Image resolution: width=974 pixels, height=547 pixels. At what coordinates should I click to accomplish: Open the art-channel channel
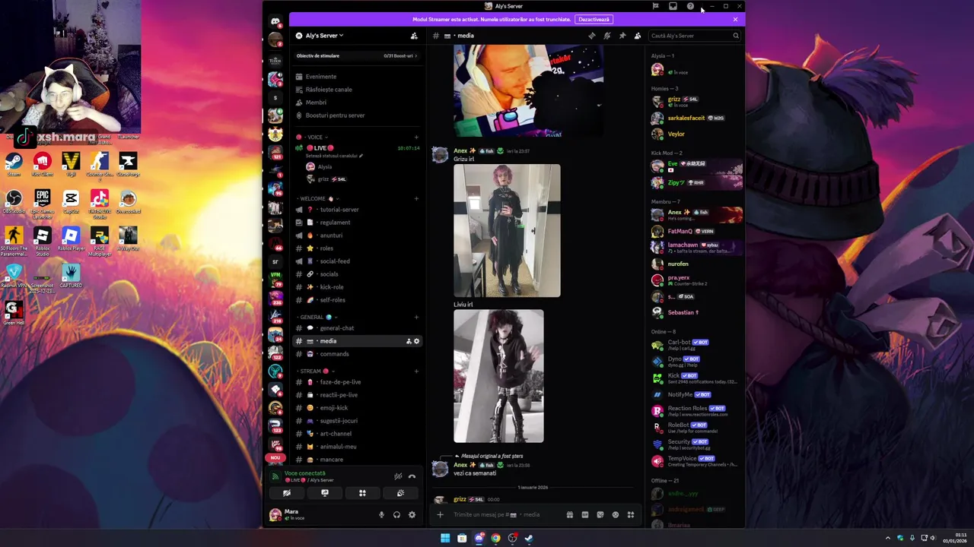[357, 434]
